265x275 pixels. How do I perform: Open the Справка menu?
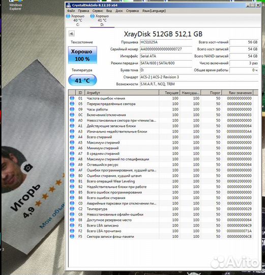click(132, 11)
